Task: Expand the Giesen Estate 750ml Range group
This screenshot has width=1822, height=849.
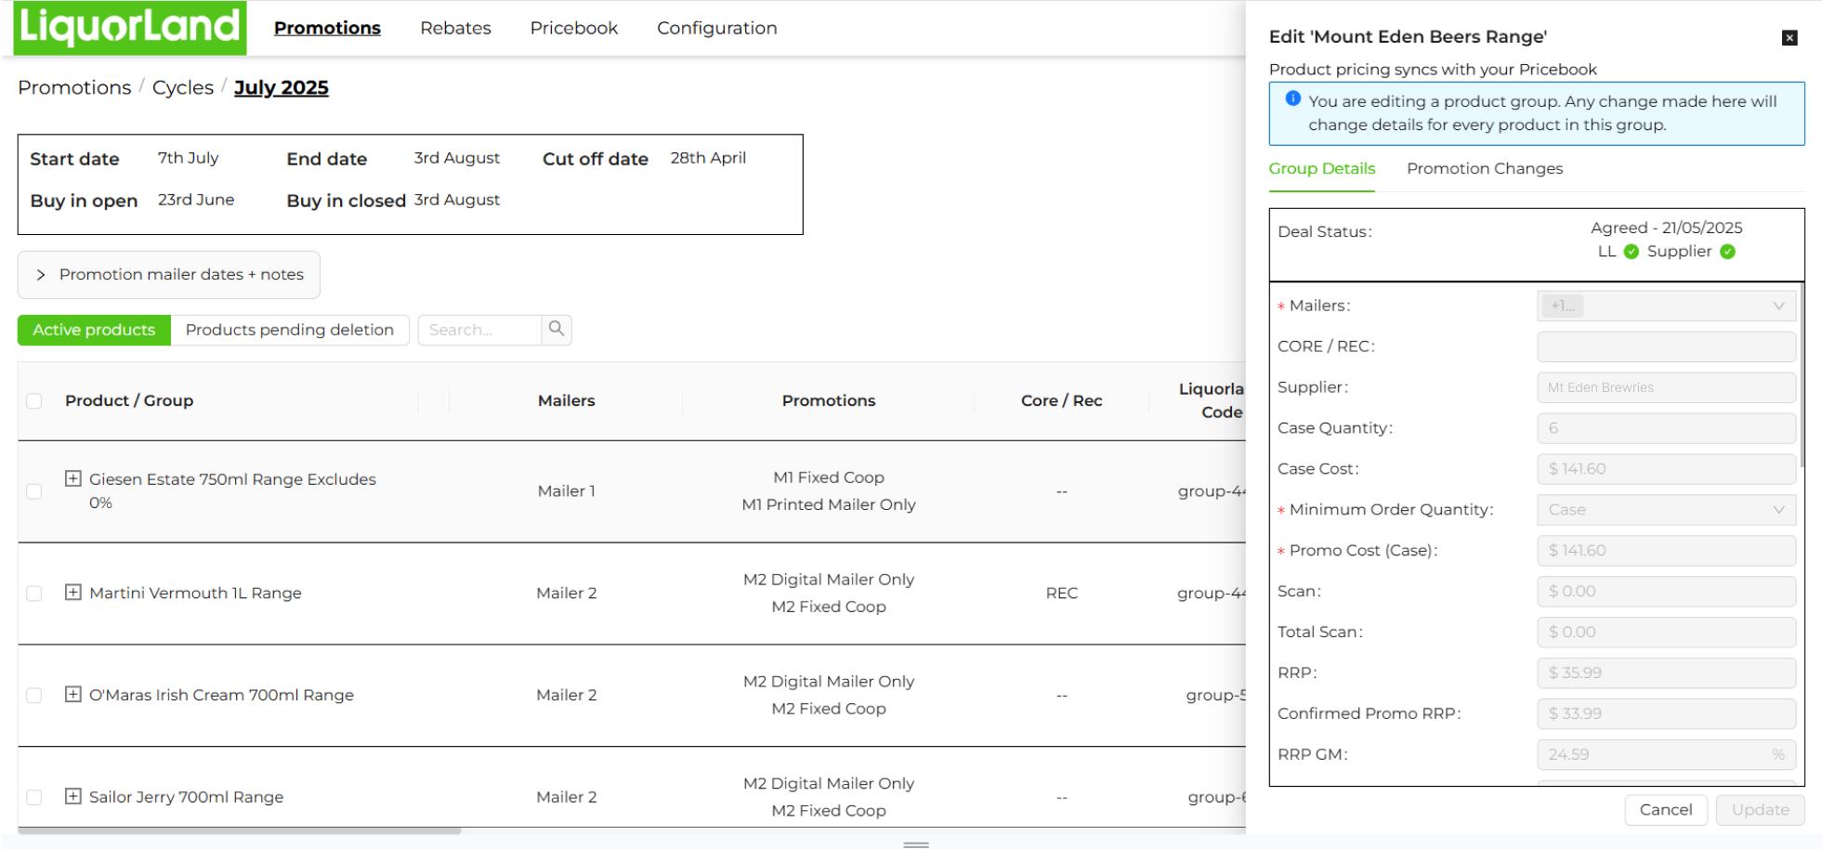Action: click(73, 478)
